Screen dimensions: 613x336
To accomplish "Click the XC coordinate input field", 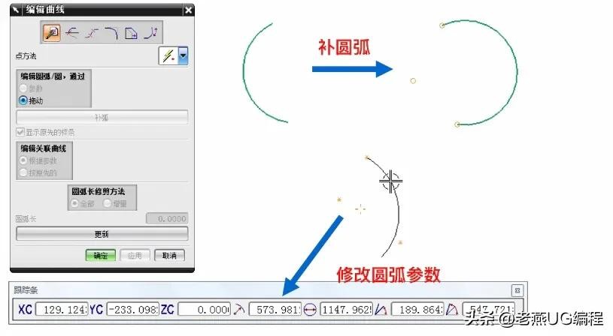I will 62,309.
